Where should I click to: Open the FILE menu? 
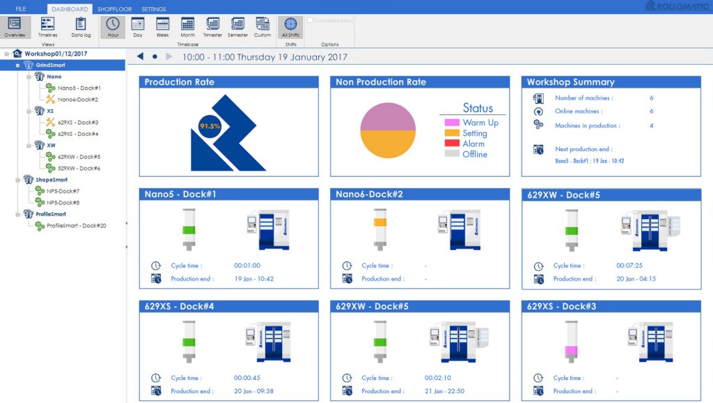pos(21,9)
